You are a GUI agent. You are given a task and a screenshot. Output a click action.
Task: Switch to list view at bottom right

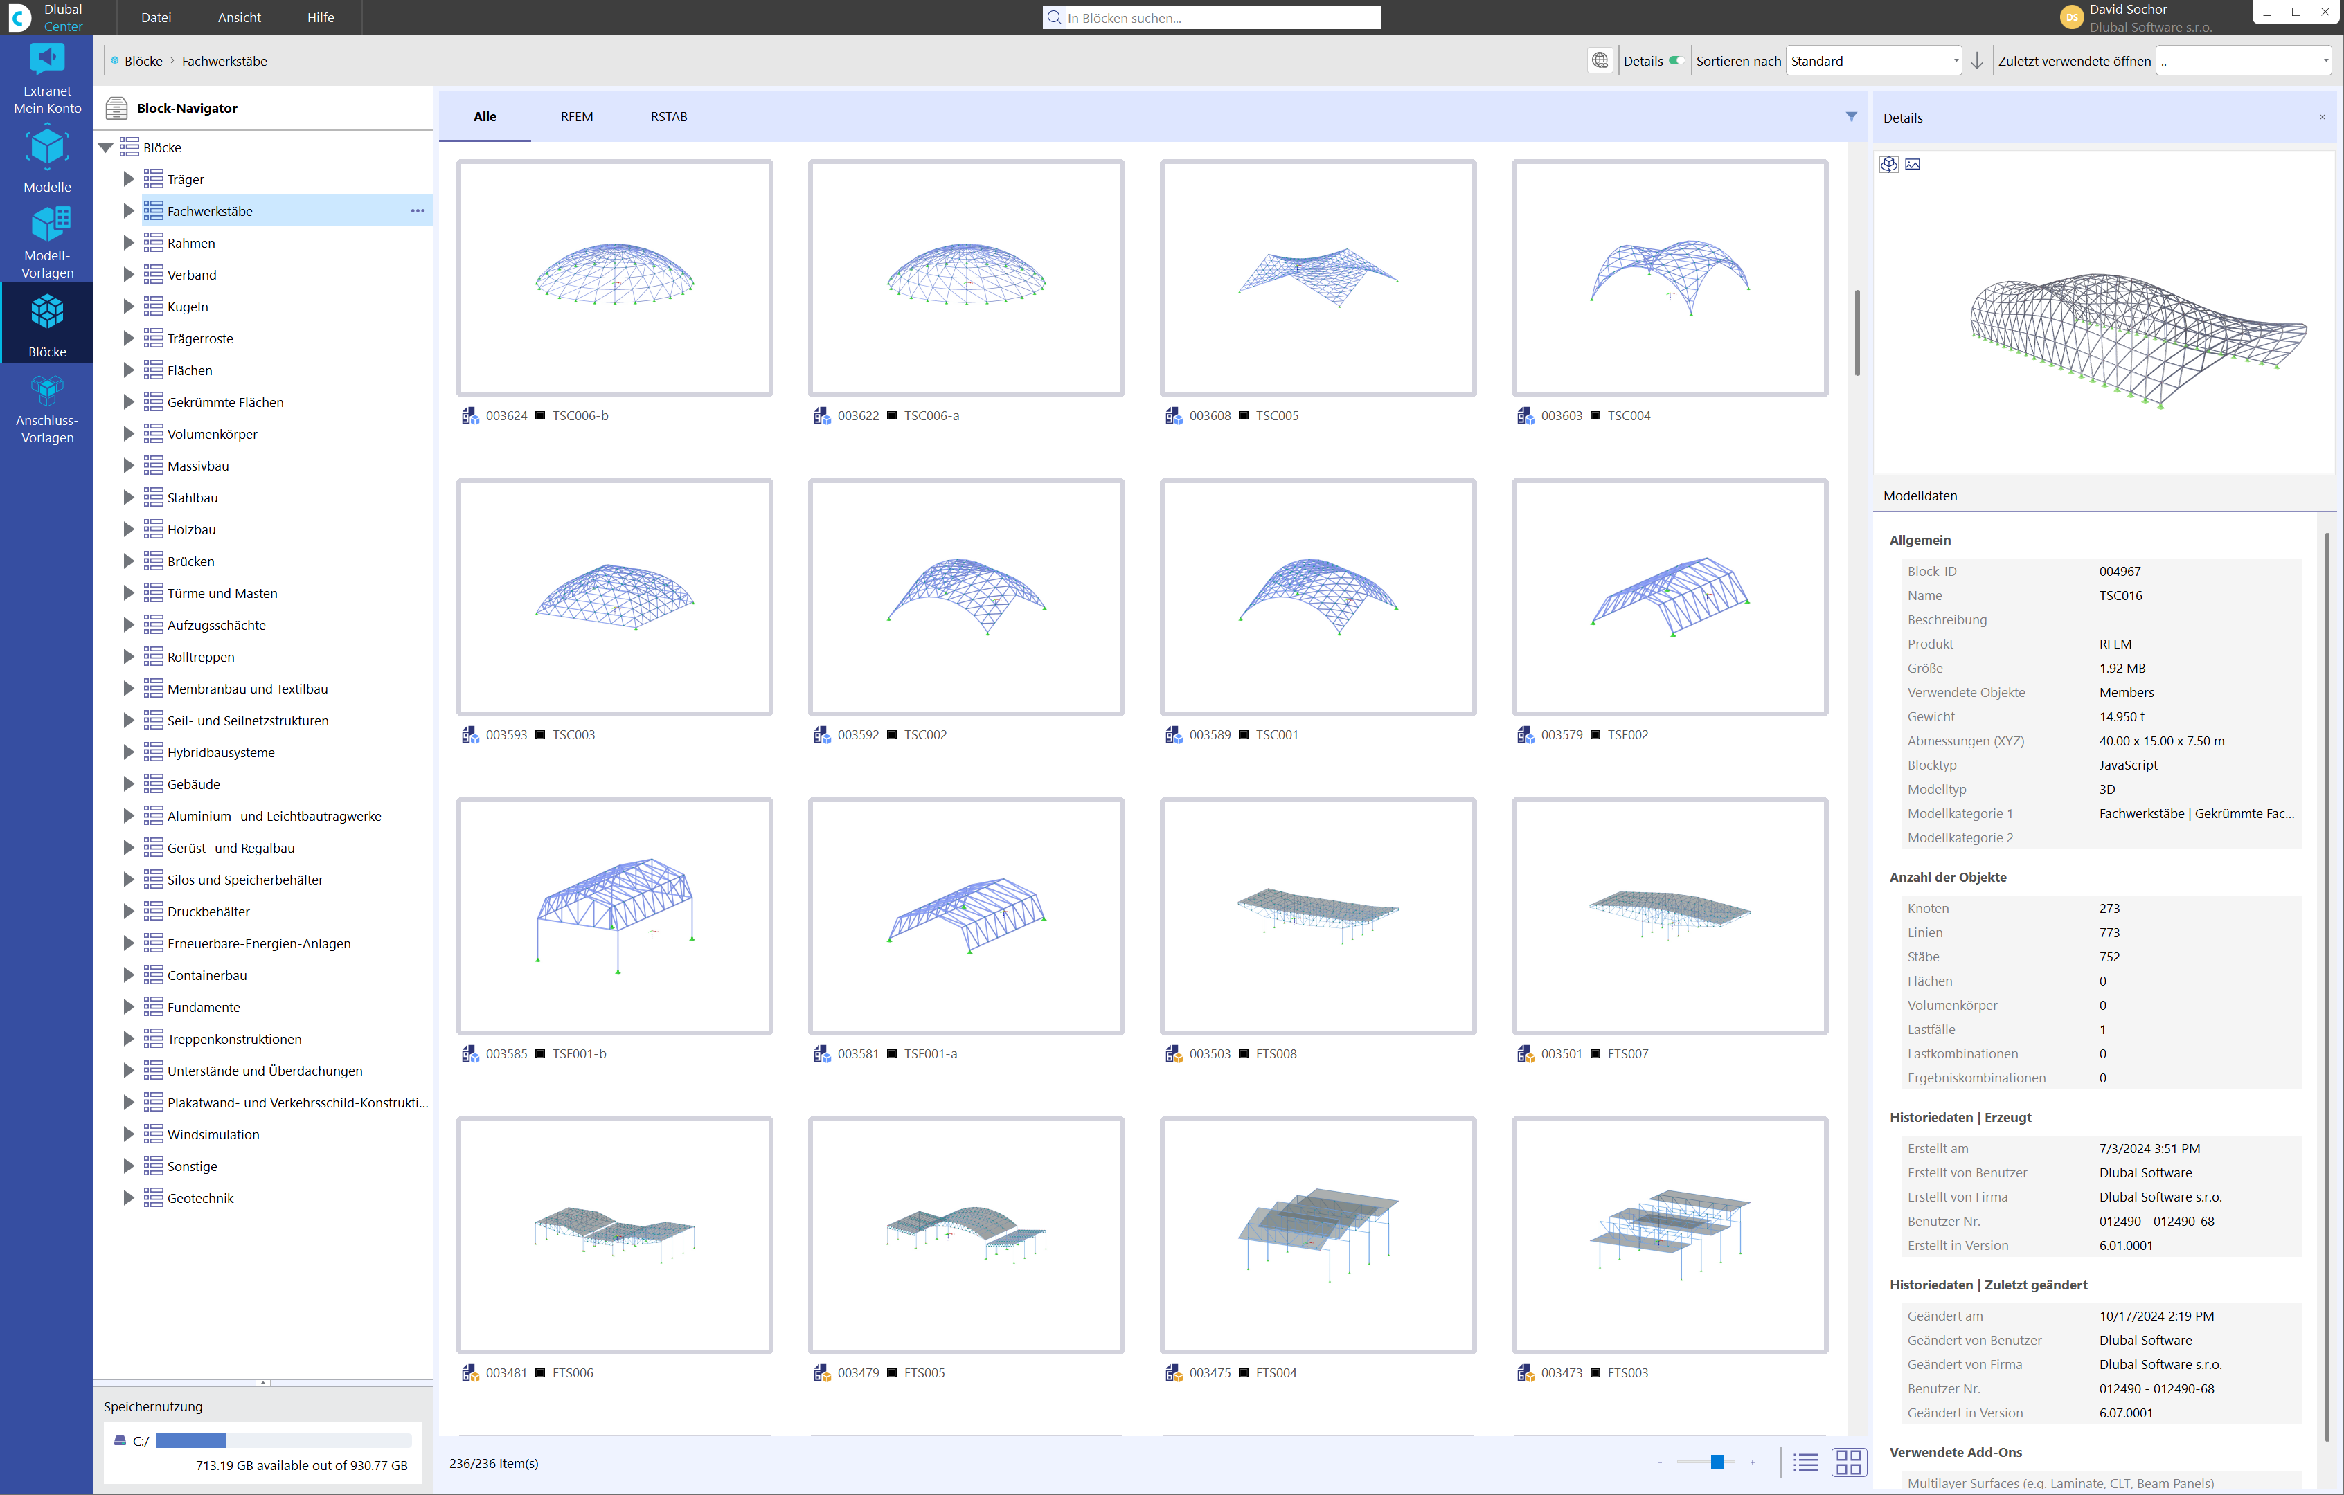tap(1805, 1462)
